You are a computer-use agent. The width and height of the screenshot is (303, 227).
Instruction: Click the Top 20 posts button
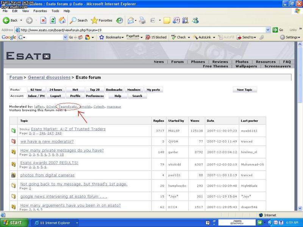click(x=95, y=90)
